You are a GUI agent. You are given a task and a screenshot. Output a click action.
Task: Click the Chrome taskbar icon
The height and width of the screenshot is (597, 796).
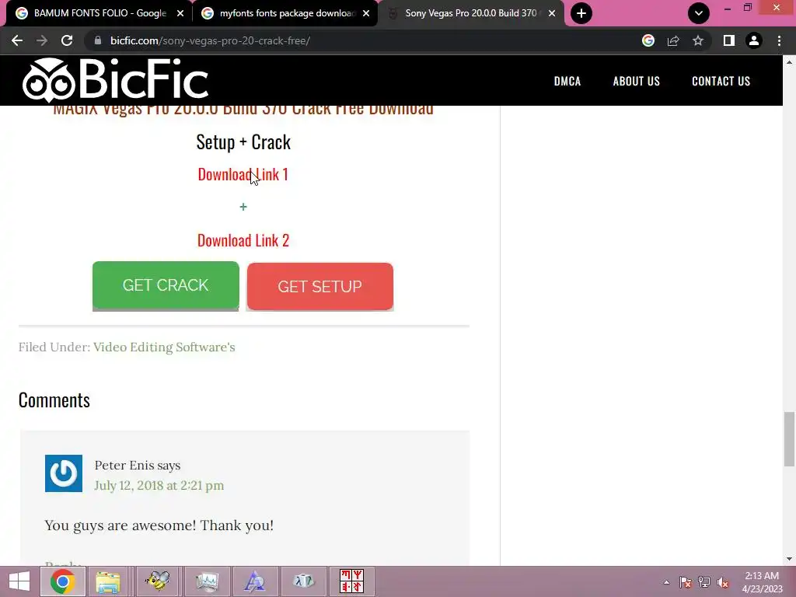62,581
